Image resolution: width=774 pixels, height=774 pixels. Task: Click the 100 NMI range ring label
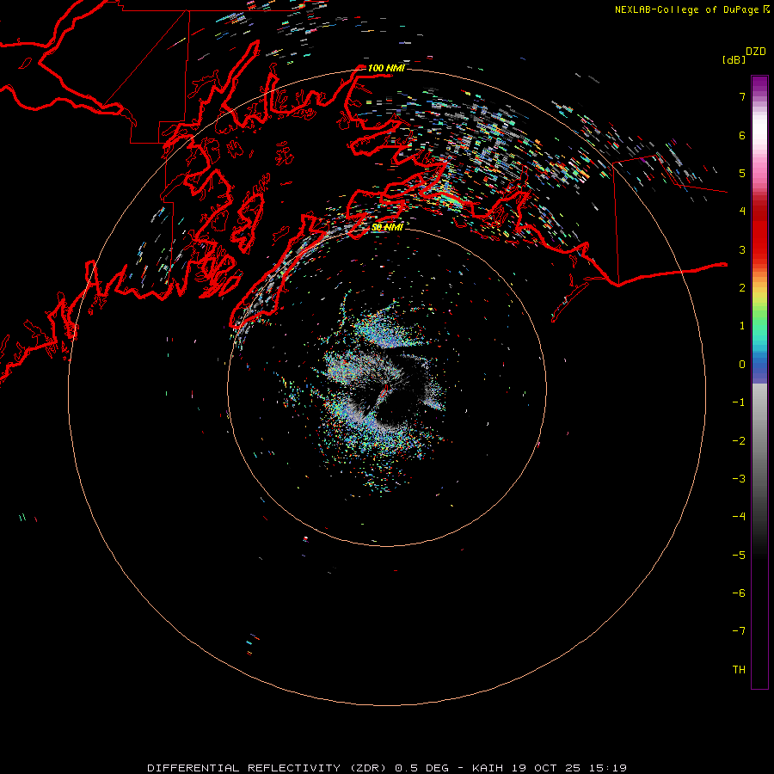point(386,68)
